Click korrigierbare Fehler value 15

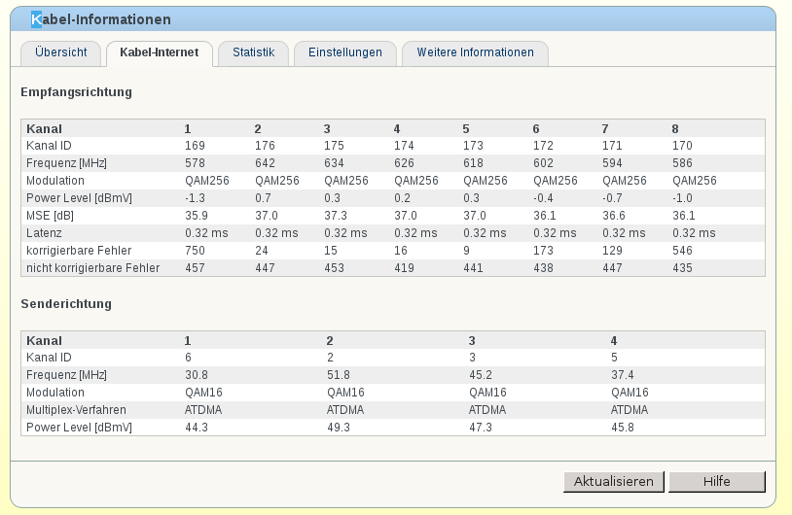[x=331, y=251]
